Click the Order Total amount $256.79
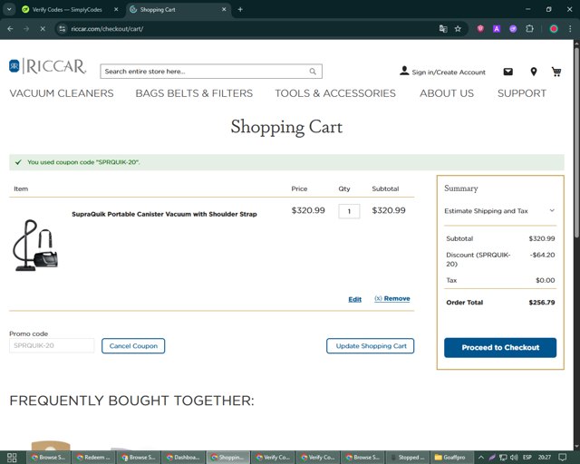This screenshot has width=580, height=464. point(542,303)
